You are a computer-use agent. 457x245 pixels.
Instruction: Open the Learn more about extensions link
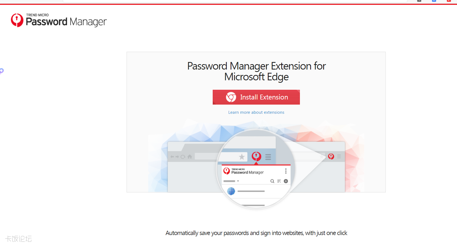pos(256,112)
